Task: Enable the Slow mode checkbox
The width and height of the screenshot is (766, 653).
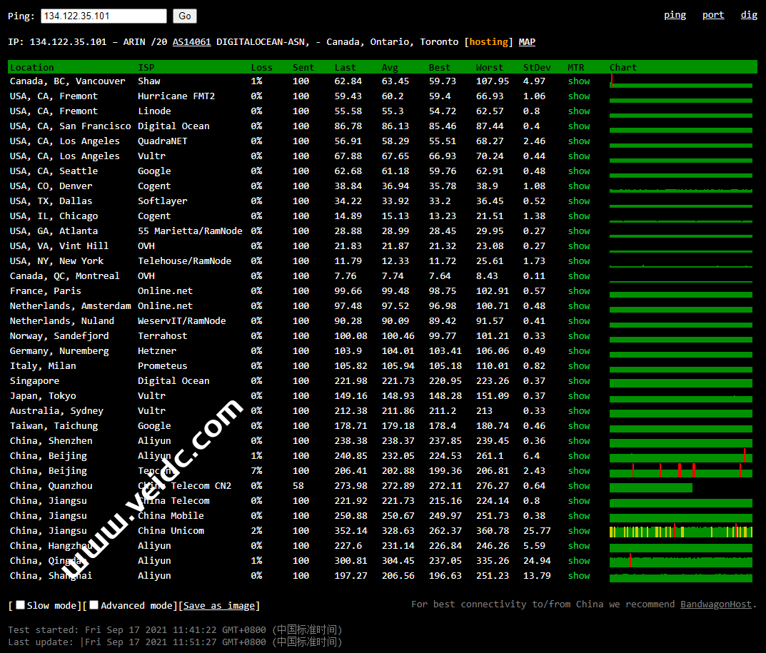Action: pos(21,605)
